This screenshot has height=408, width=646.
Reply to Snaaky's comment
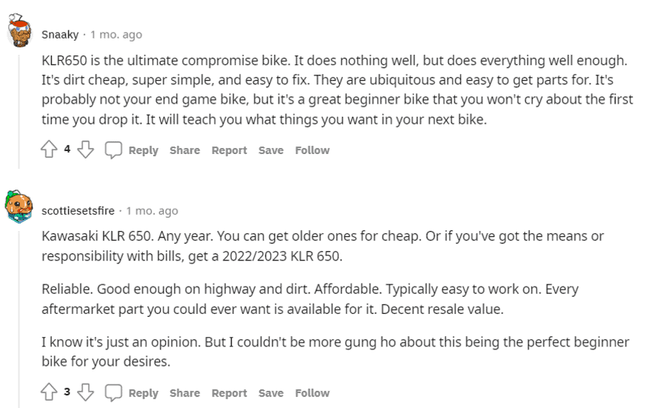[x=144, y=150]
